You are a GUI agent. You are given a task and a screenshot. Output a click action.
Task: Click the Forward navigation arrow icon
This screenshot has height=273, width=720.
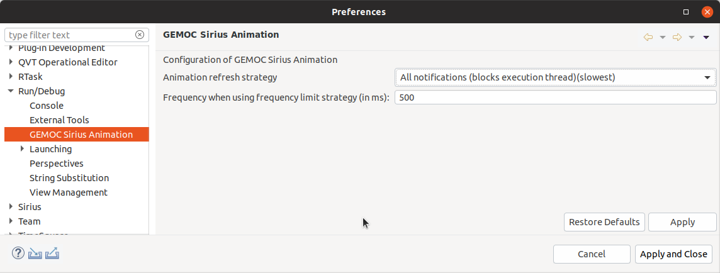677,37
